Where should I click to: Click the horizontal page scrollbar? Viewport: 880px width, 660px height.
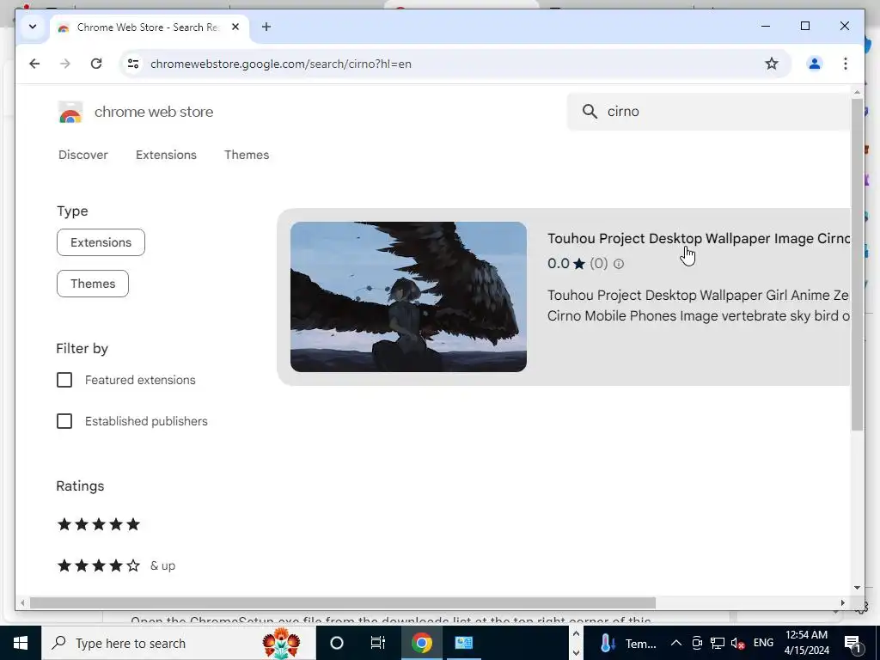(342, 602)
